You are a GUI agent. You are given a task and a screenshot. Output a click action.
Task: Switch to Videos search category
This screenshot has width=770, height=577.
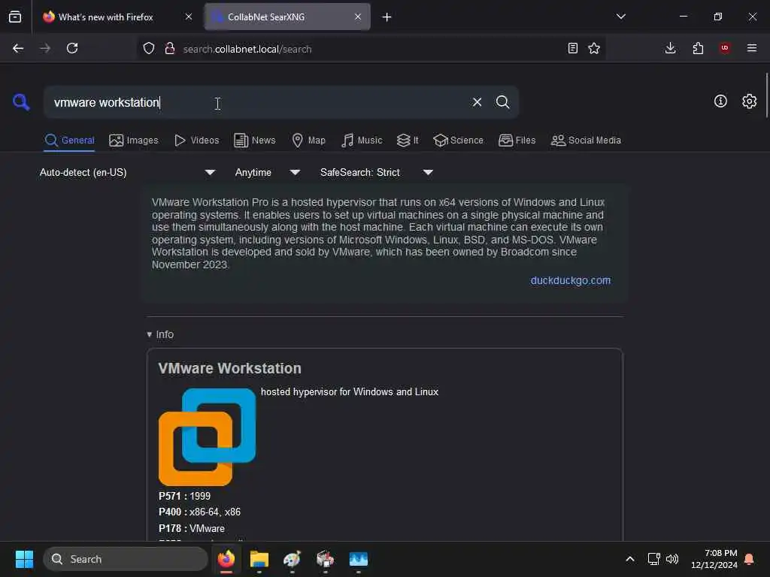click(x=196, y=140)
